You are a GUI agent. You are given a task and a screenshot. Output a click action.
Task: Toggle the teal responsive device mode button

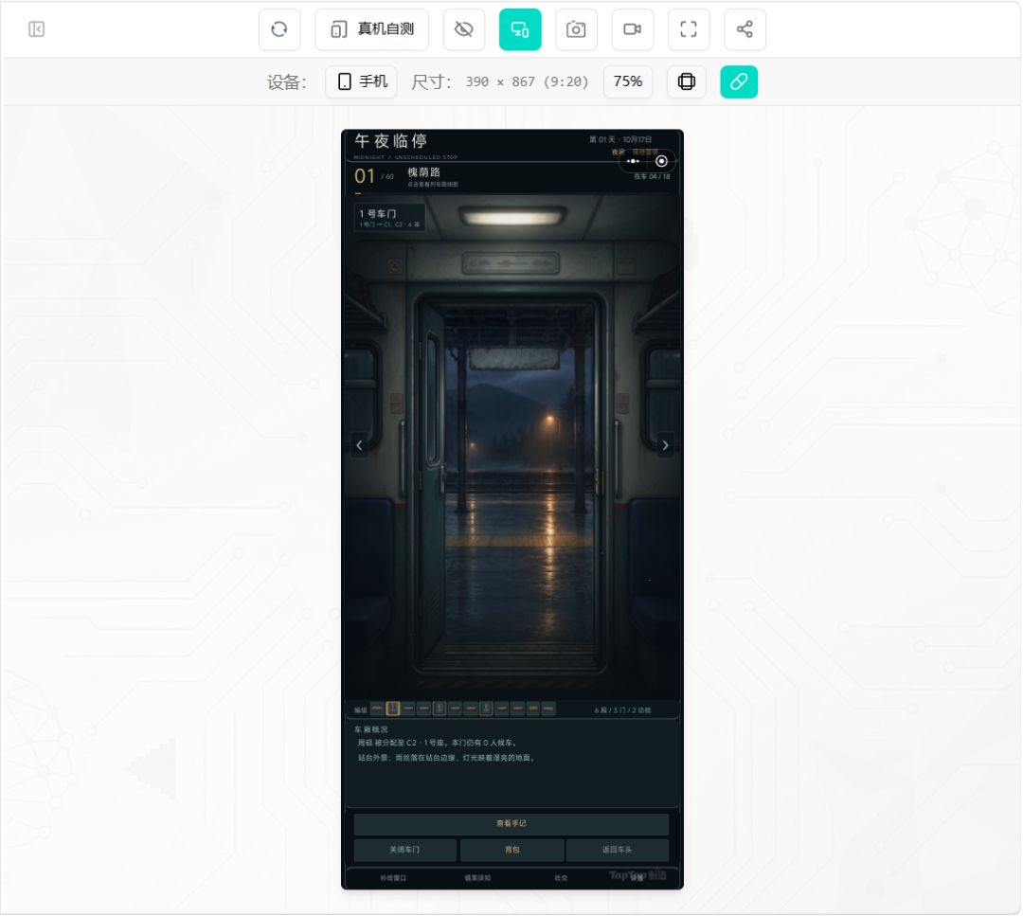point(520,29)
